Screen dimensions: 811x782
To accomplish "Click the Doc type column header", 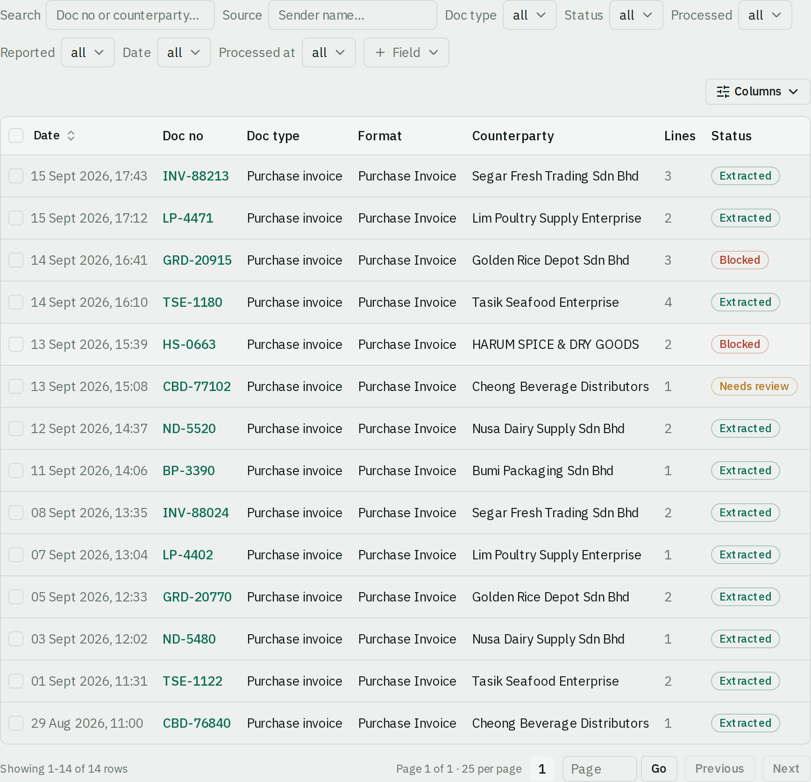I will click(273, 136).
